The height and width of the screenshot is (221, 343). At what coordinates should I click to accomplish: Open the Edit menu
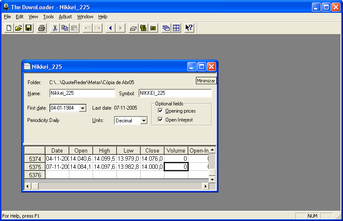pos(20,17)
